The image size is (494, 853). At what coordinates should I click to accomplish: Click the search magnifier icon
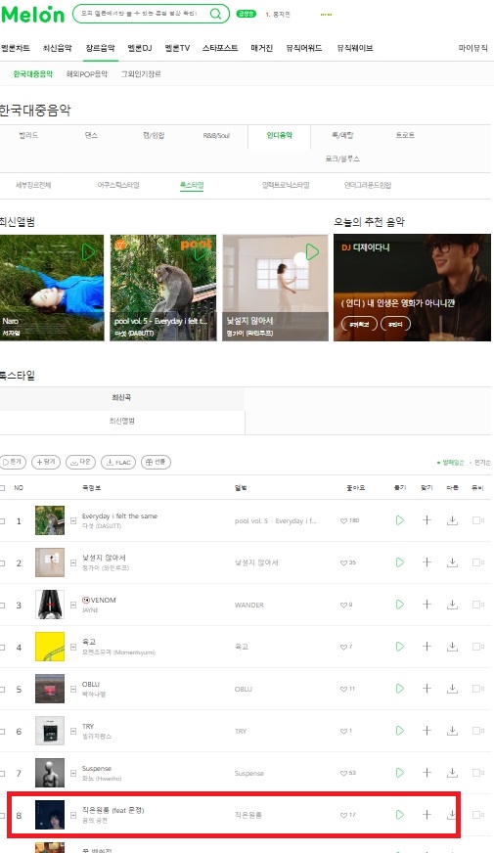click(x=215, y=14)
